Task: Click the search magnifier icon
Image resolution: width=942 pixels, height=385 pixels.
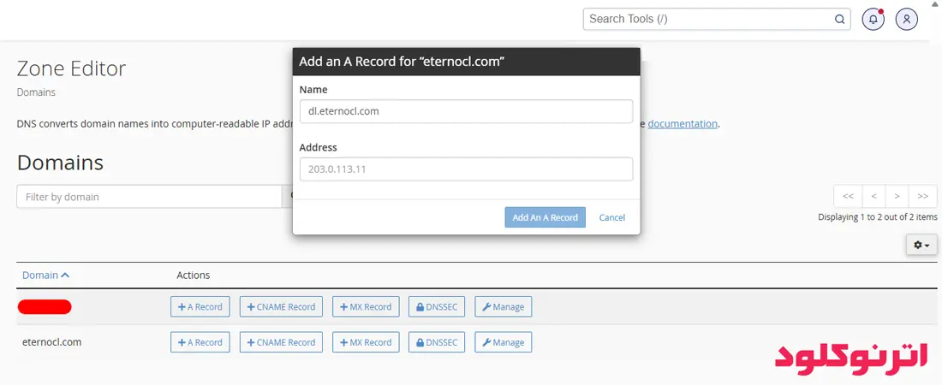Action: tap(839, 19)
